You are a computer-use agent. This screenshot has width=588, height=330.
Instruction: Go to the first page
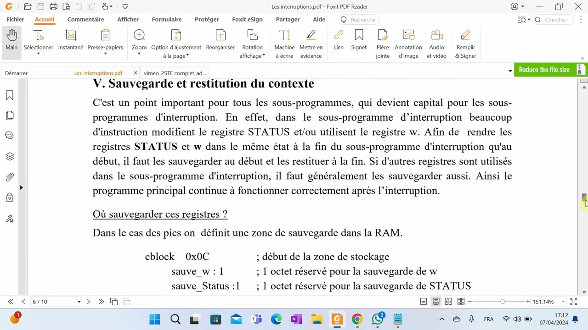(11, 302)
